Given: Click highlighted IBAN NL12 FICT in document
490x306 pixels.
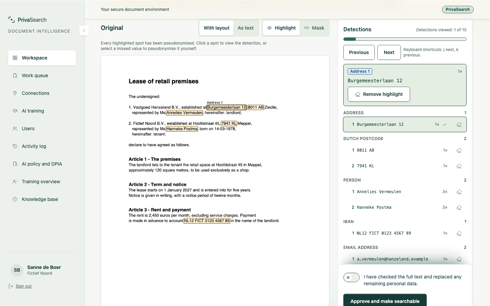Looking at the screenshot, I should (207, 221).
